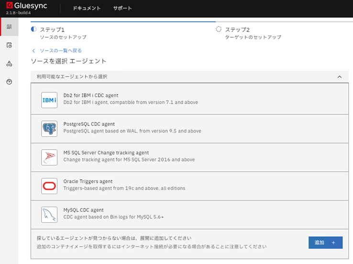
Task: Go back via ソースの一覧へ戻る link
Action: coord(60,51)
